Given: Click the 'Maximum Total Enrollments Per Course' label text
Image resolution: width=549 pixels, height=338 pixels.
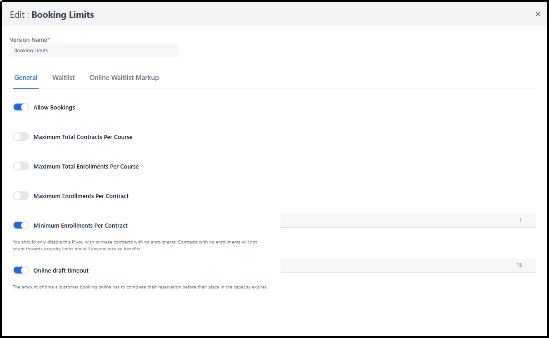Looking at the screenshot, I should click(x=86, y=167).
